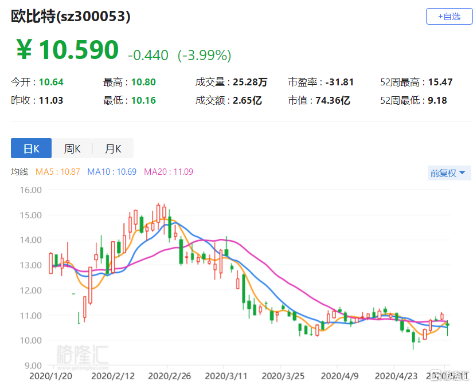Click the 昨收 value 11.03

coord(51,100)
